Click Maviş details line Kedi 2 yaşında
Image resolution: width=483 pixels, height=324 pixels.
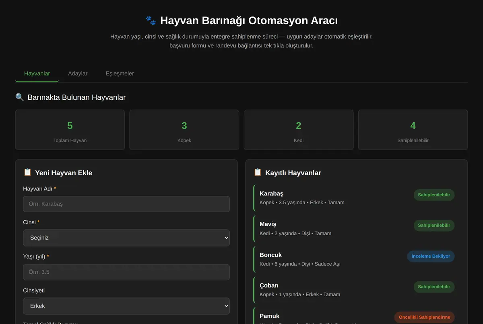[x=295, y=234]
